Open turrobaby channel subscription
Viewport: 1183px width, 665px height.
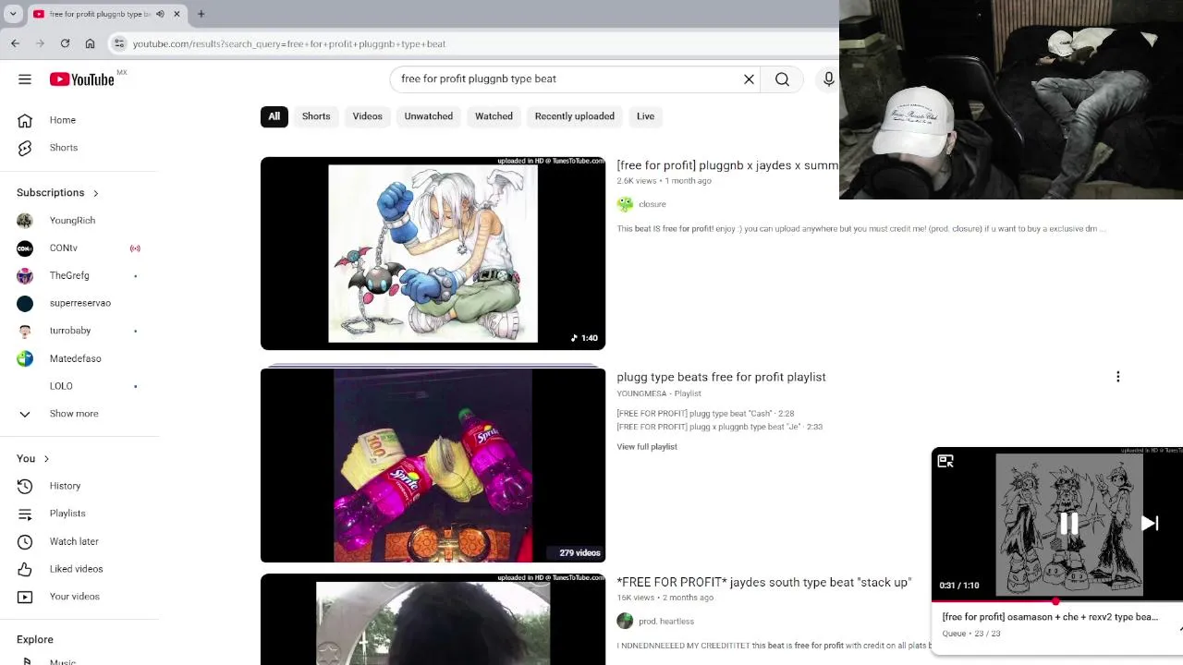point(70,331)
